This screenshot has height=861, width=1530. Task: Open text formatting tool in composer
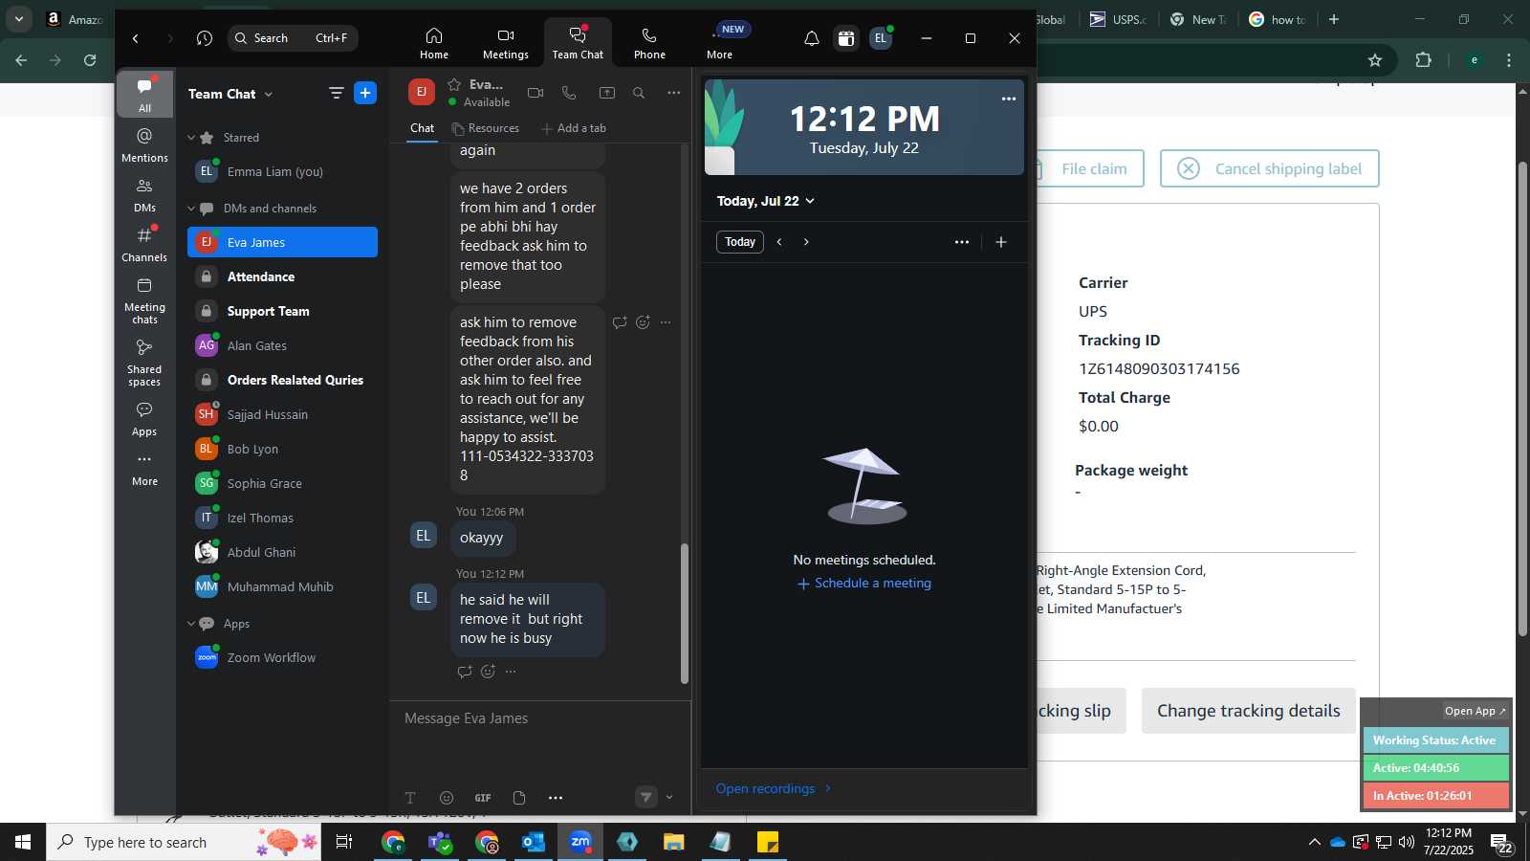point(410,798)
